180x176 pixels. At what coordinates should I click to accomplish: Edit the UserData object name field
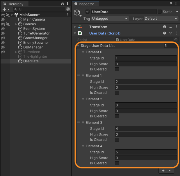point(124,12)
